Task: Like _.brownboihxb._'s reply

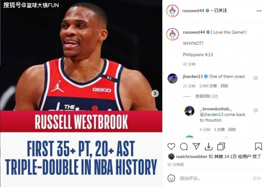Action: 256,111
